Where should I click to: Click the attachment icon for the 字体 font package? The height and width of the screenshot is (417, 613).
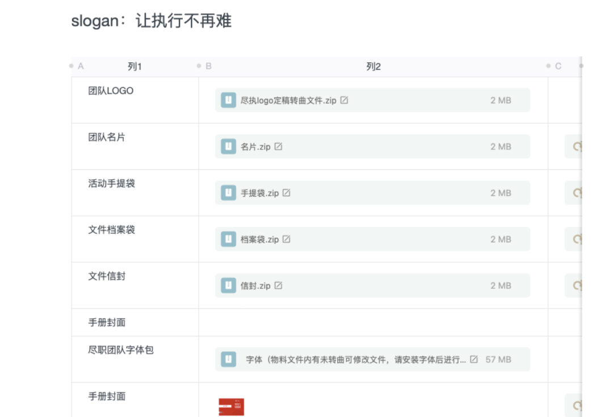[x=228, y=359]
